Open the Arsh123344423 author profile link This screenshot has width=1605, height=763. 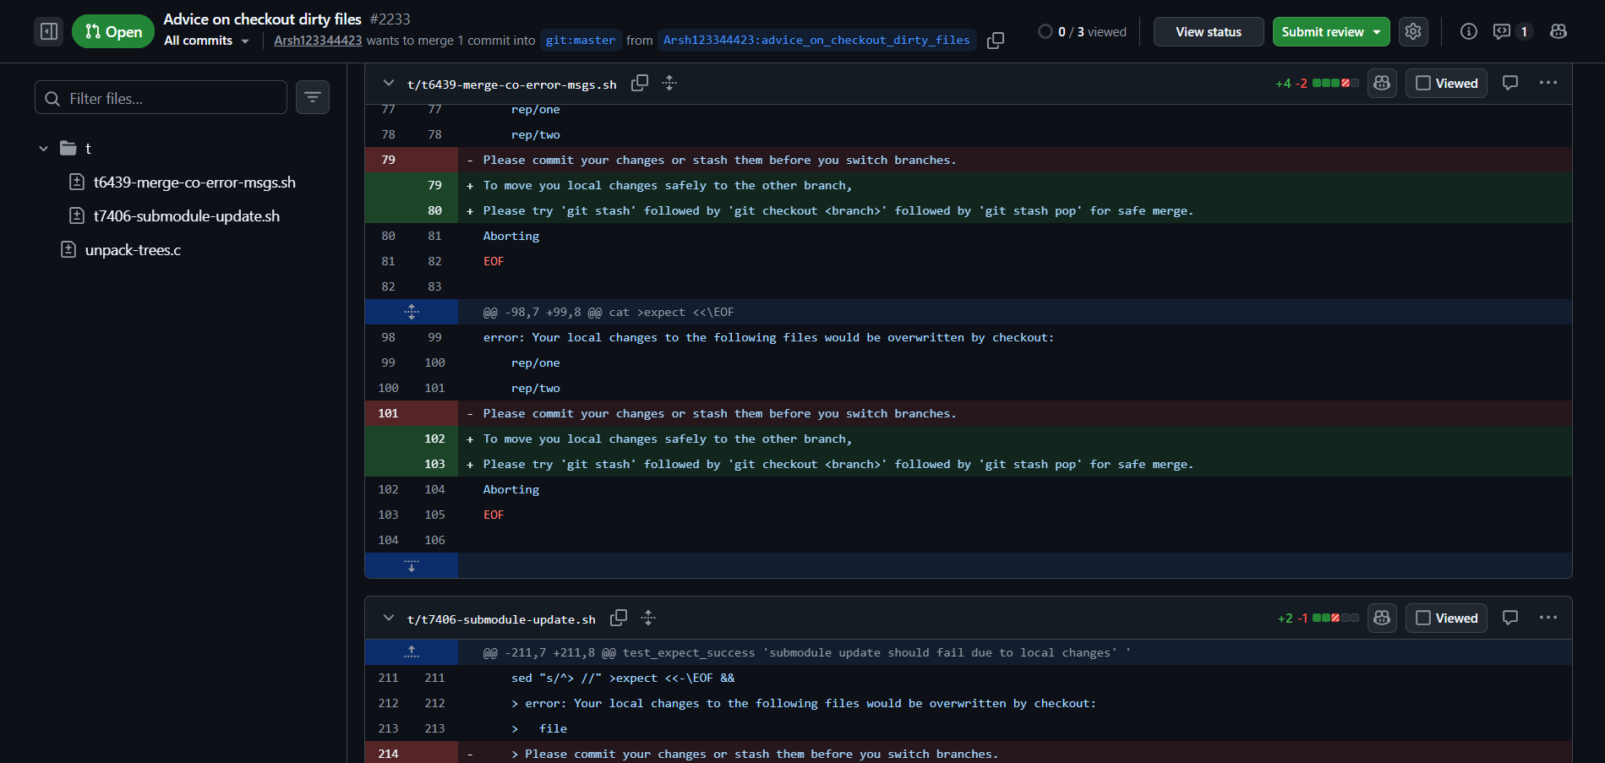point(318,41)
